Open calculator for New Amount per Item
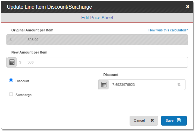The image size is (196, 132). (12, 62)
